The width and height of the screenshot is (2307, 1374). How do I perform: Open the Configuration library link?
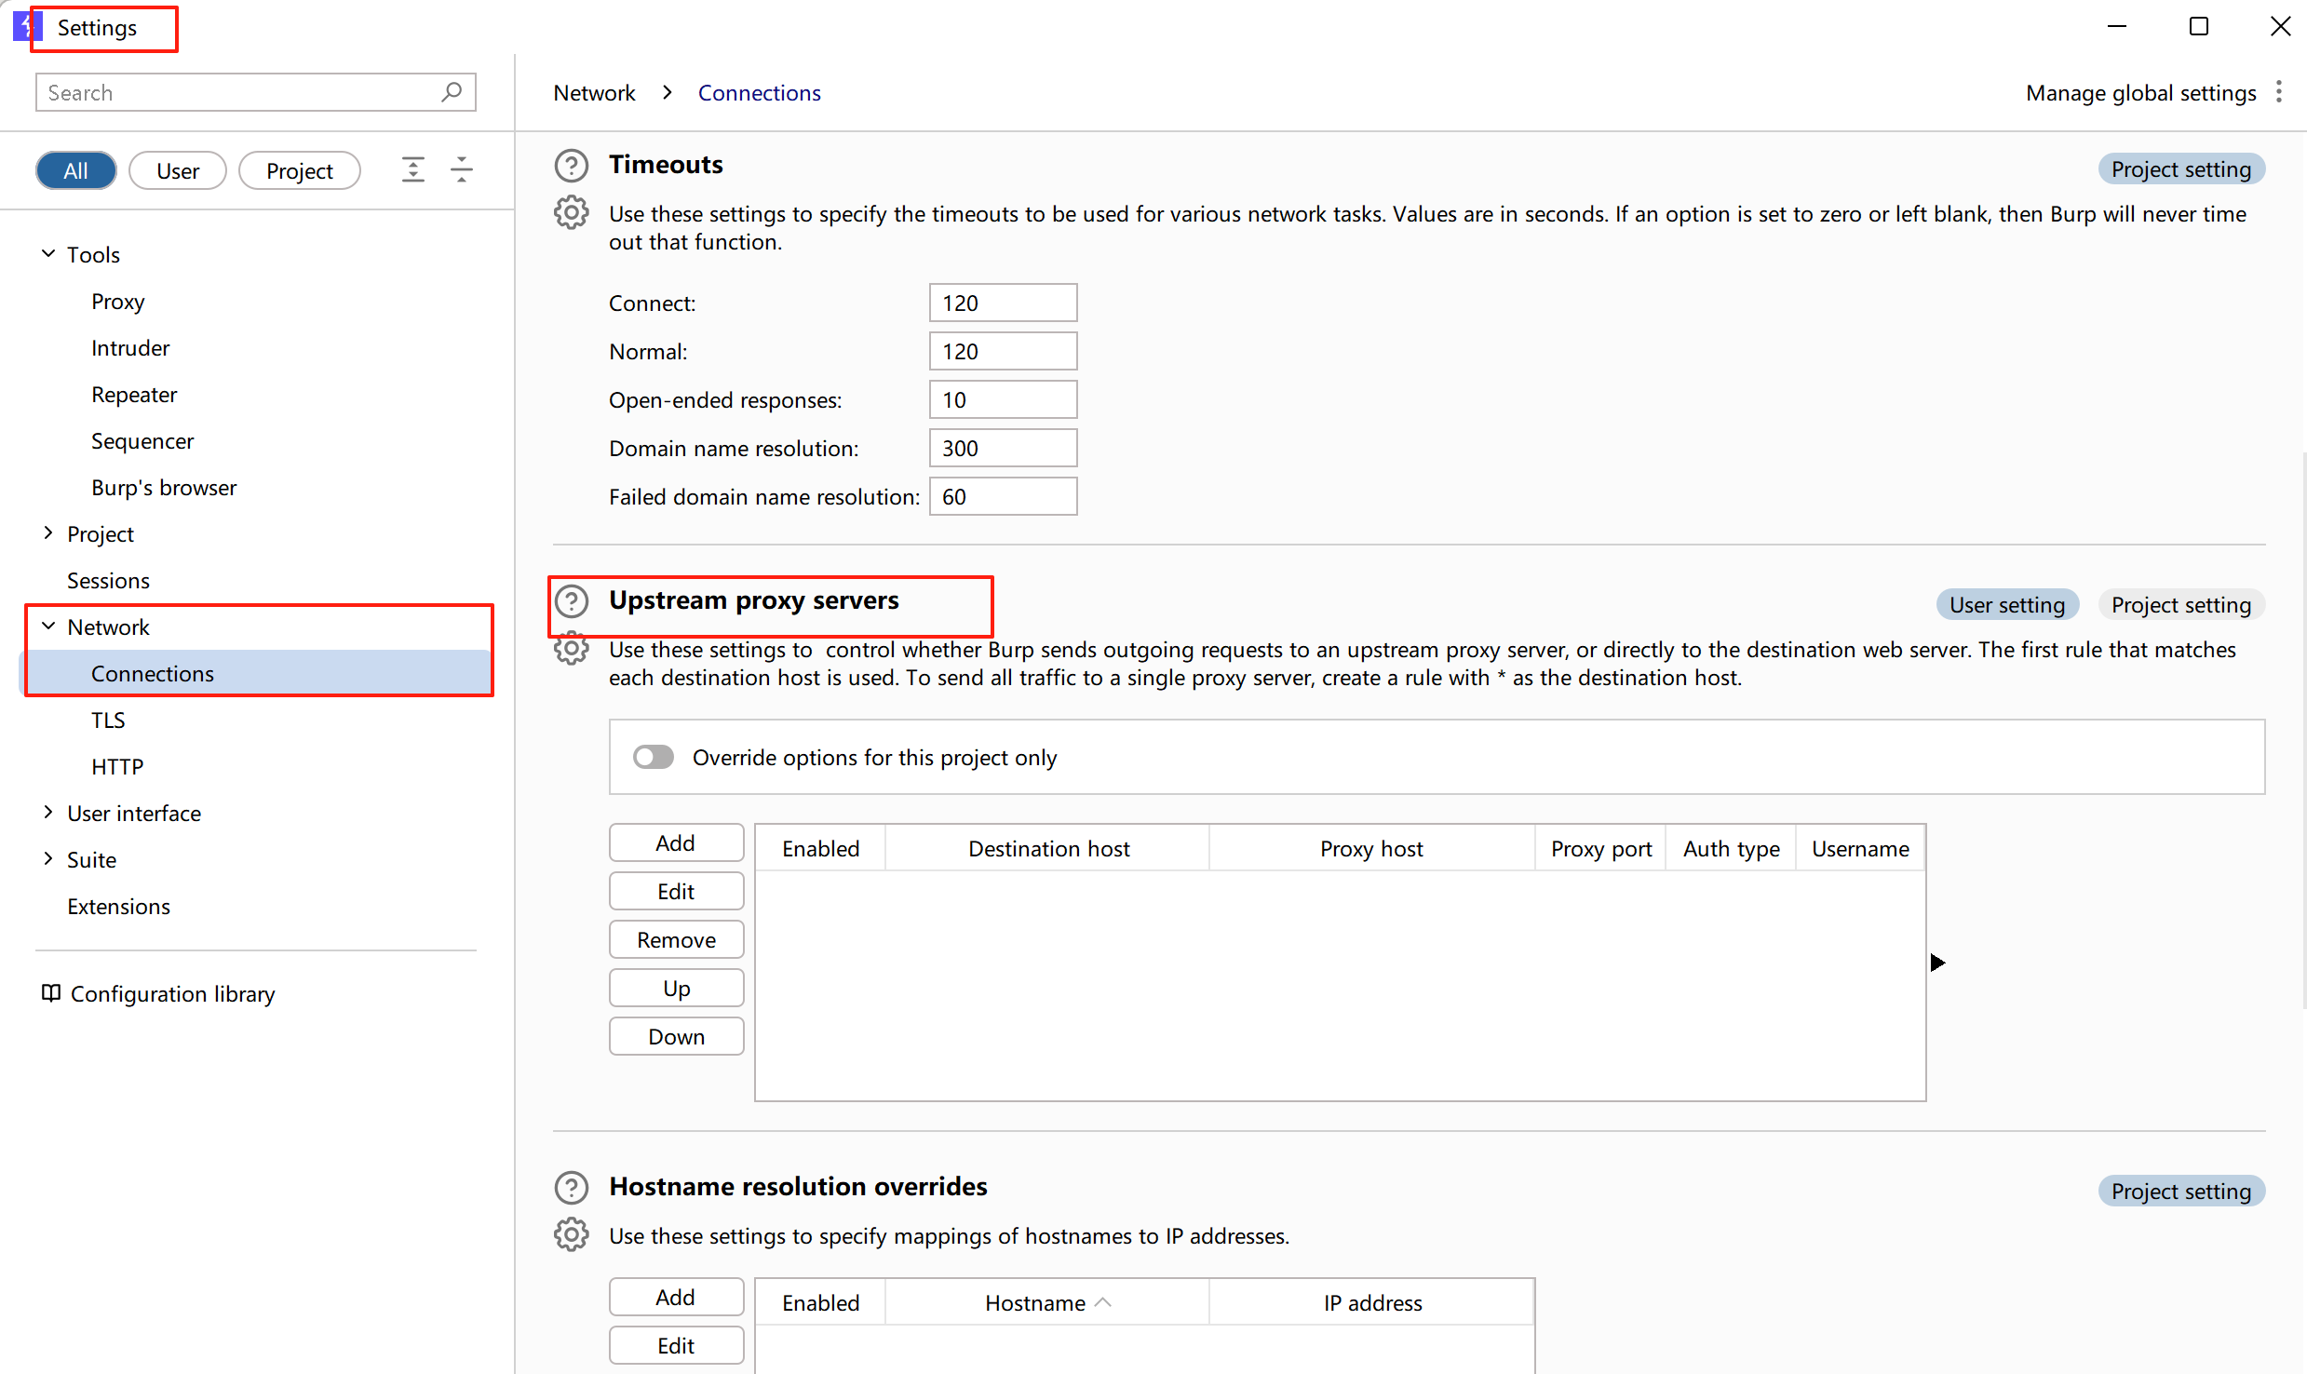click(172, 994)
